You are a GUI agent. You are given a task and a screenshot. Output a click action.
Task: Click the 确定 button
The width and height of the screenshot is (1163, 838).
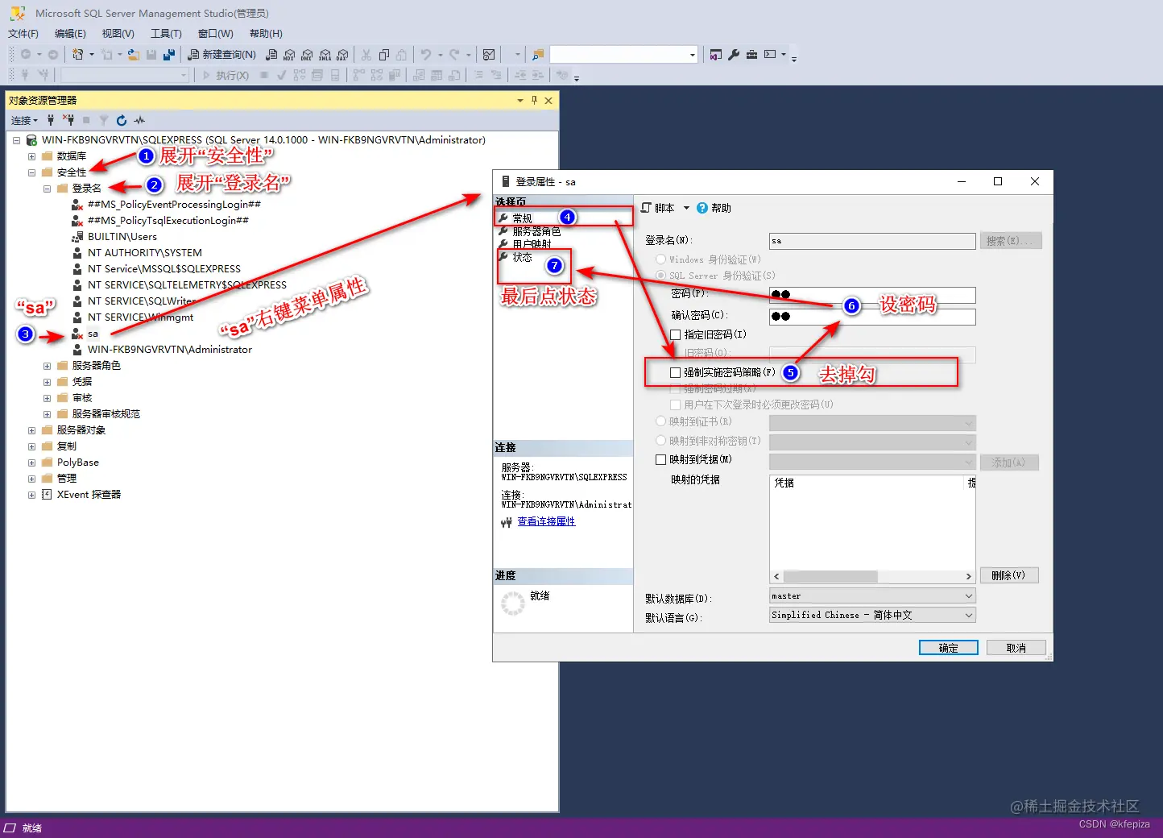949,648
